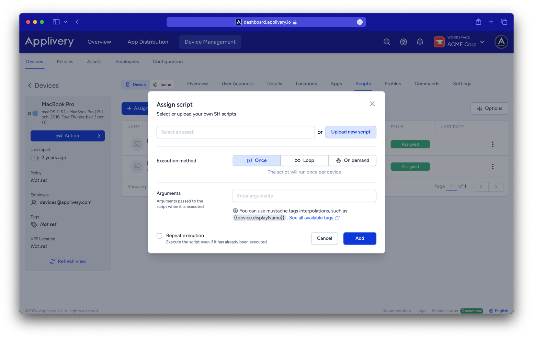
Task: Switch to the Profiles tab
Action: 393,84
